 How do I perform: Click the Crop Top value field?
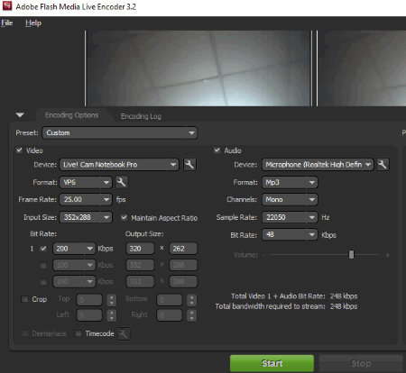pos(89,300)
